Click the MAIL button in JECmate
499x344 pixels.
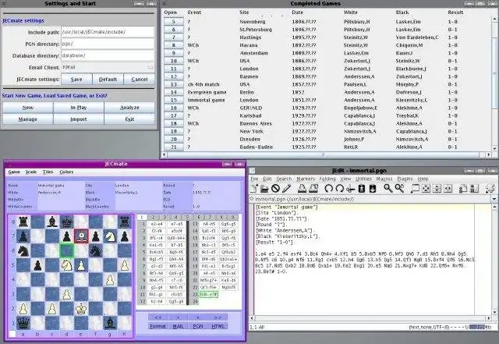pos(178,326)
